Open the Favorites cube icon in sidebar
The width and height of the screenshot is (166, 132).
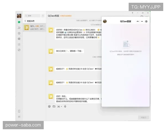(19, 33)
